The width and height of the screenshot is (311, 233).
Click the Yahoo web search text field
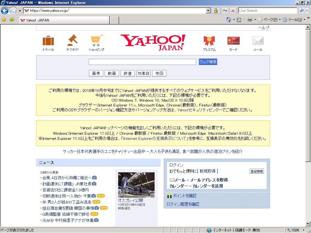pos(142,62)
